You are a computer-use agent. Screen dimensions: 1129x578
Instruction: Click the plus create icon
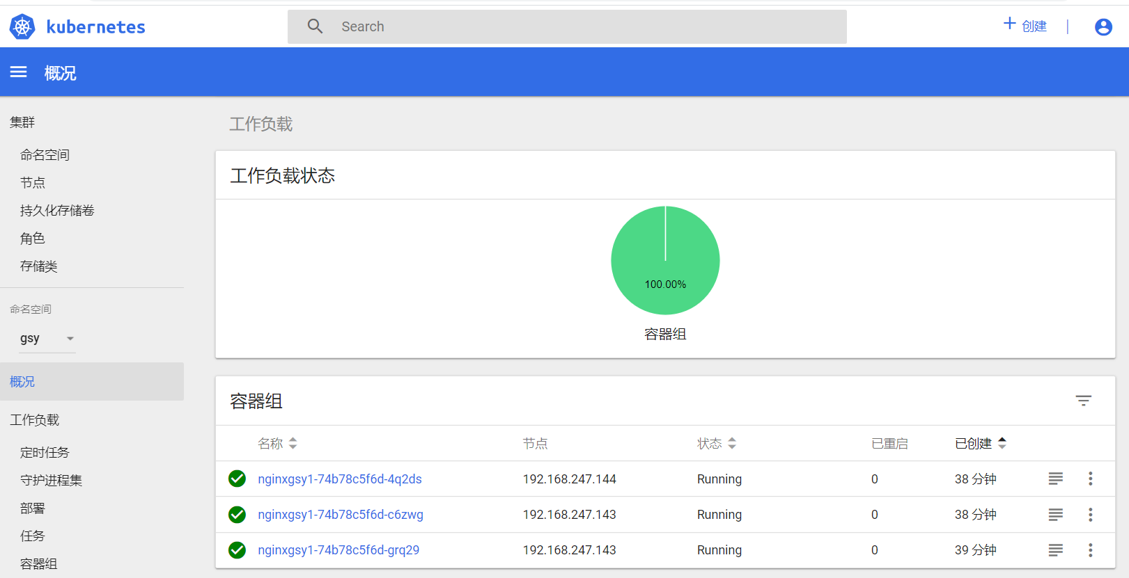click(1009, 24)
